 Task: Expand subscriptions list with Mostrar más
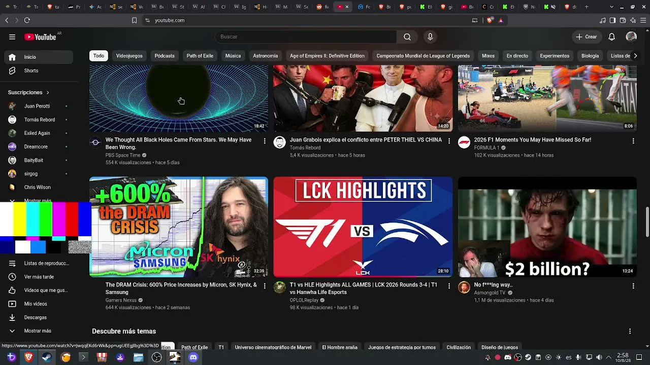(38, 201)
